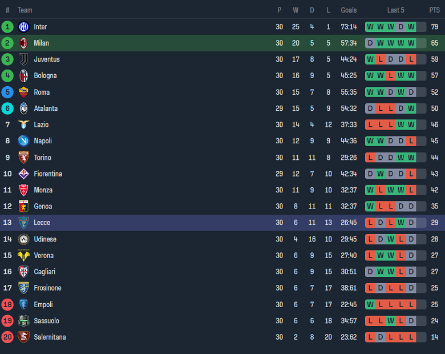Click the Napoli club logo
This screenshot has height=354, width=445.
point(23,141)
